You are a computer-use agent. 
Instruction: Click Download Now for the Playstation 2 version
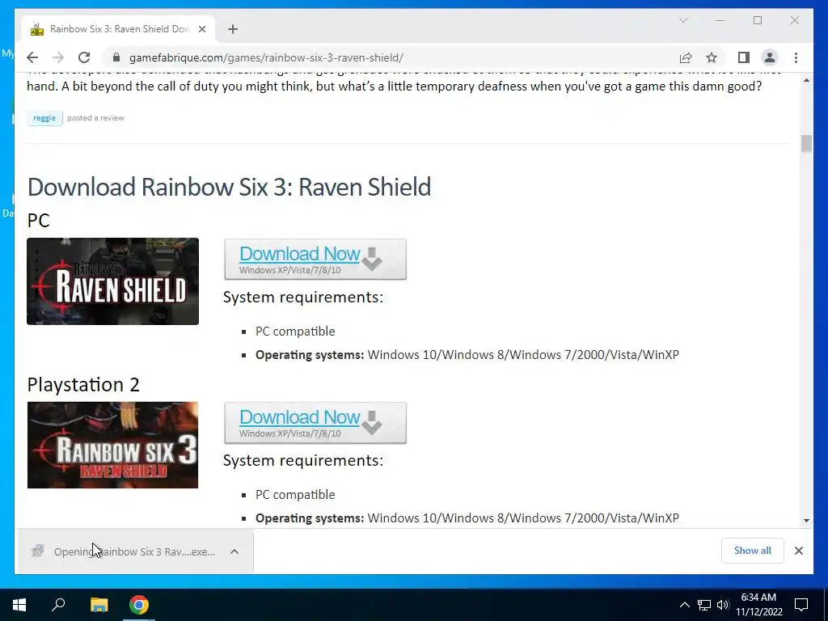[x=315, y=422]
